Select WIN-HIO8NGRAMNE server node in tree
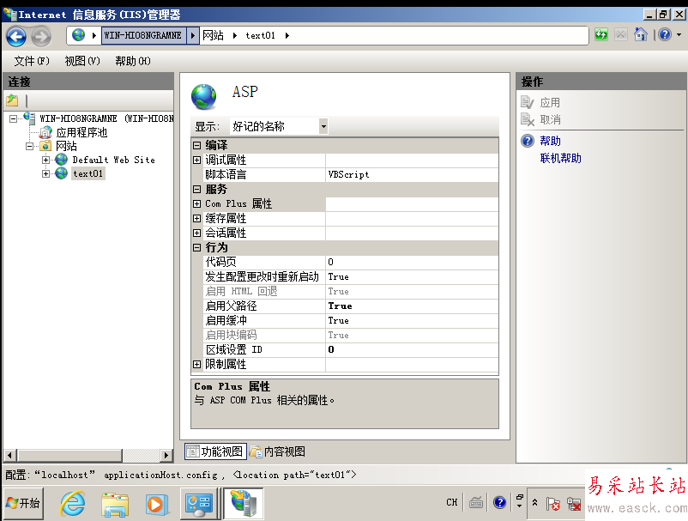Image resolution: width=688 pixels, height=521 pixels. 106,118
